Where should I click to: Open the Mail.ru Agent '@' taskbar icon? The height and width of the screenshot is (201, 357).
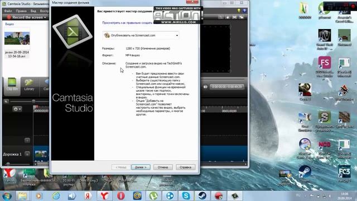pyautogui.click(x=137, y=196)
